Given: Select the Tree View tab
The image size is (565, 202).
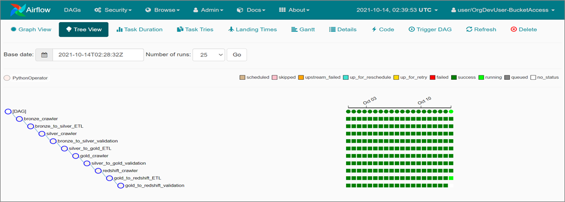Looking at the screenshot, I should (x=83, y=29).
